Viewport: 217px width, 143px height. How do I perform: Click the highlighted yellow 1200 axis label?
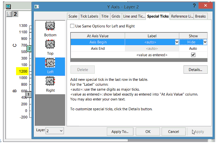point(23,71)
